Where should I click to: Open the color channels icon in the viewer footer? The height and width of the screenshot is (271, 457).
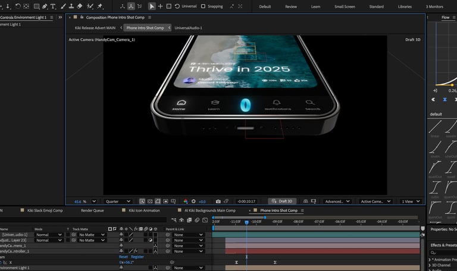(186, 201)
